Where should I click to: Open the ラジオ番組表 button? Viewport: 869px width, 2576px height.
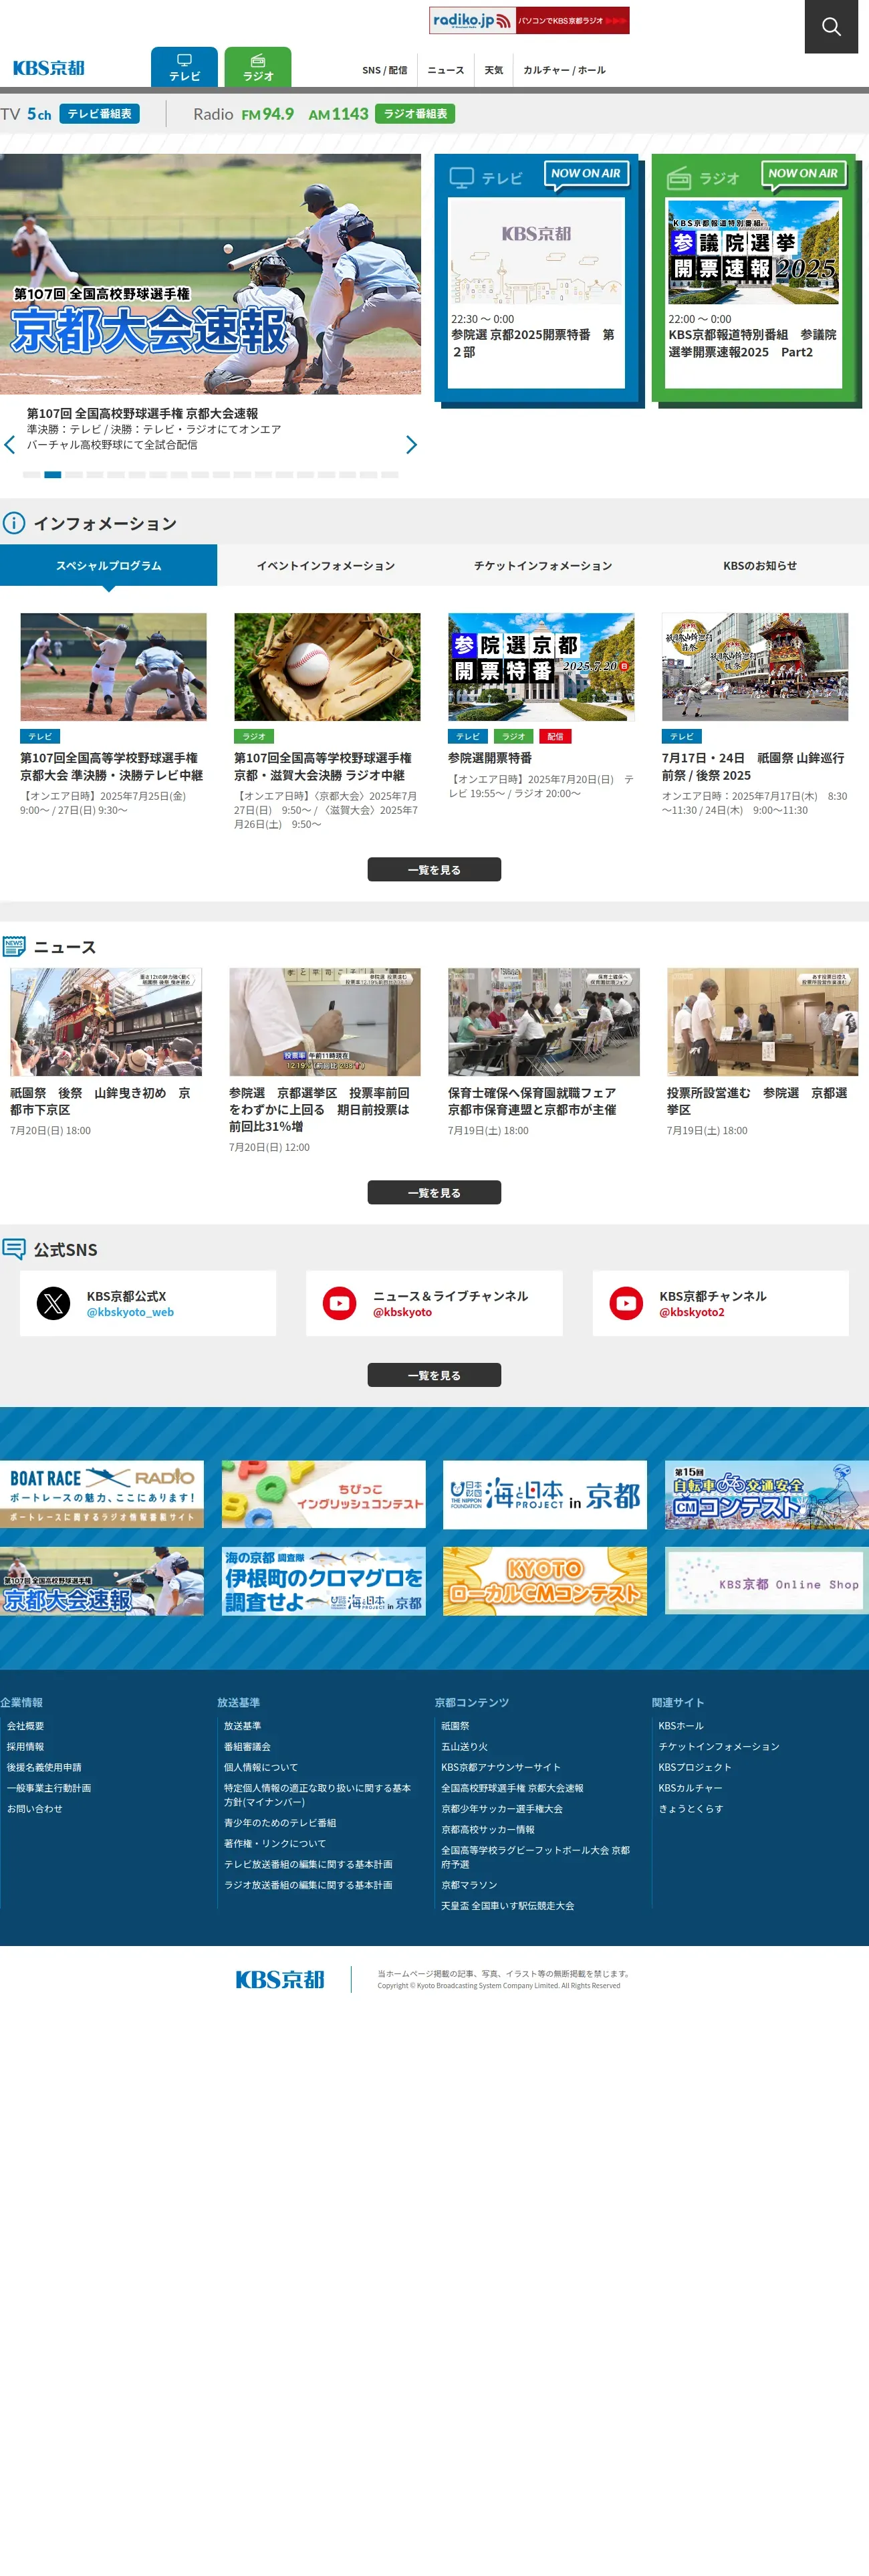(415, 114)
